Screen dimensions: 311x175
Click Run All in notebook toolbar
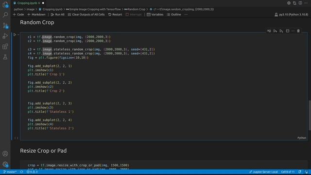[x=57, y=15]
